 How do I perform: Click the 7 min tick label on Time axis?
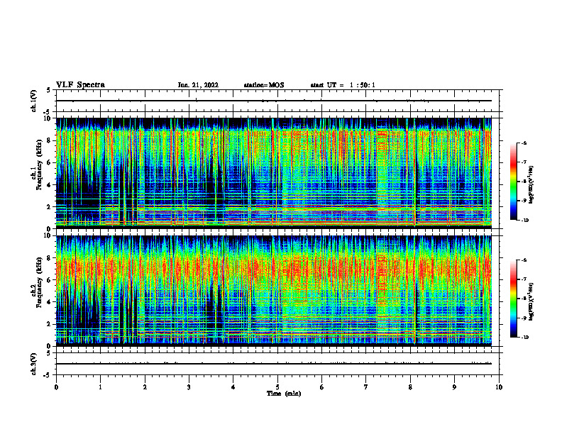[366, 387]
